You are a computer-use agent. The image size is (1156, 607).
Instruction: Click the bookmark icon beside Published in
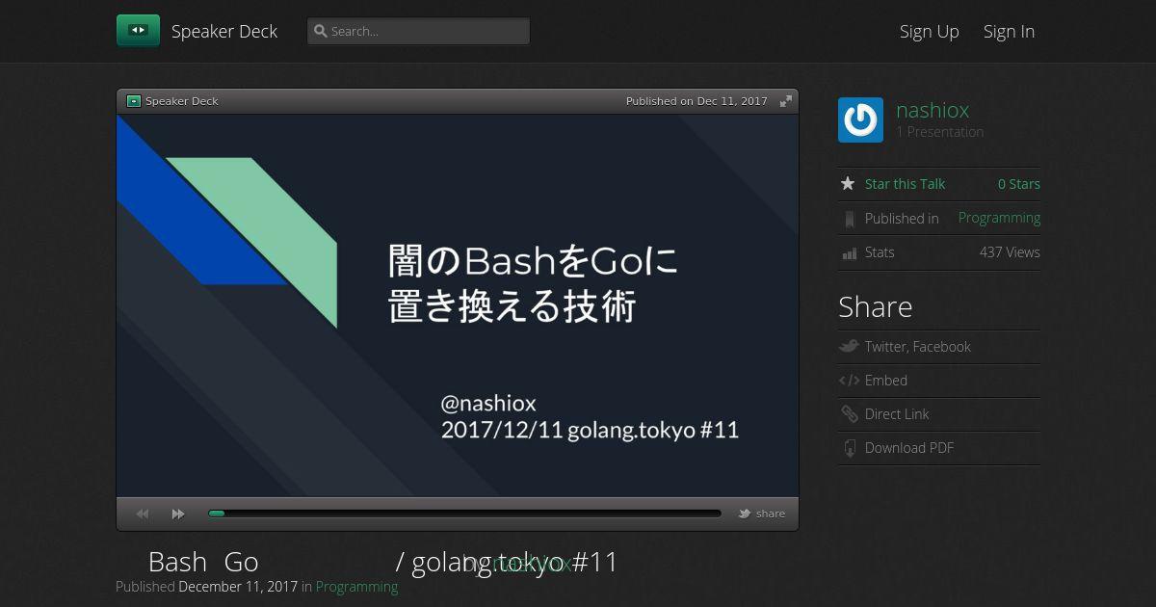849,219
